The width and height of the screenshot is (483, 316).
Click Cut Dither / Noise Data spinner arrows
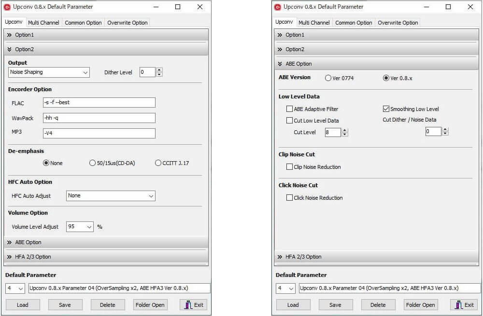[x=445, y=132]
